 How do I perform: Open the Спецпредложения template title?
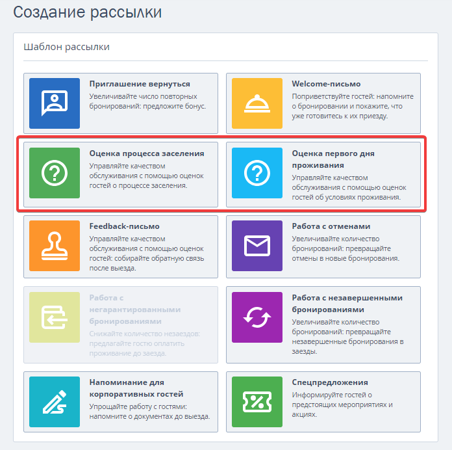330,382
